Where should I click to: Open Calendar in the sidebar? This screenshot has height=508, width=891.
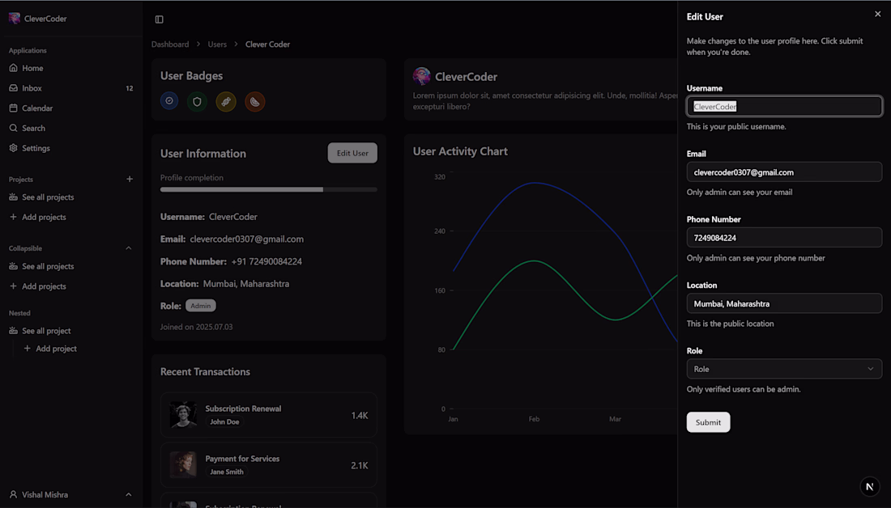tap(71, 108)
